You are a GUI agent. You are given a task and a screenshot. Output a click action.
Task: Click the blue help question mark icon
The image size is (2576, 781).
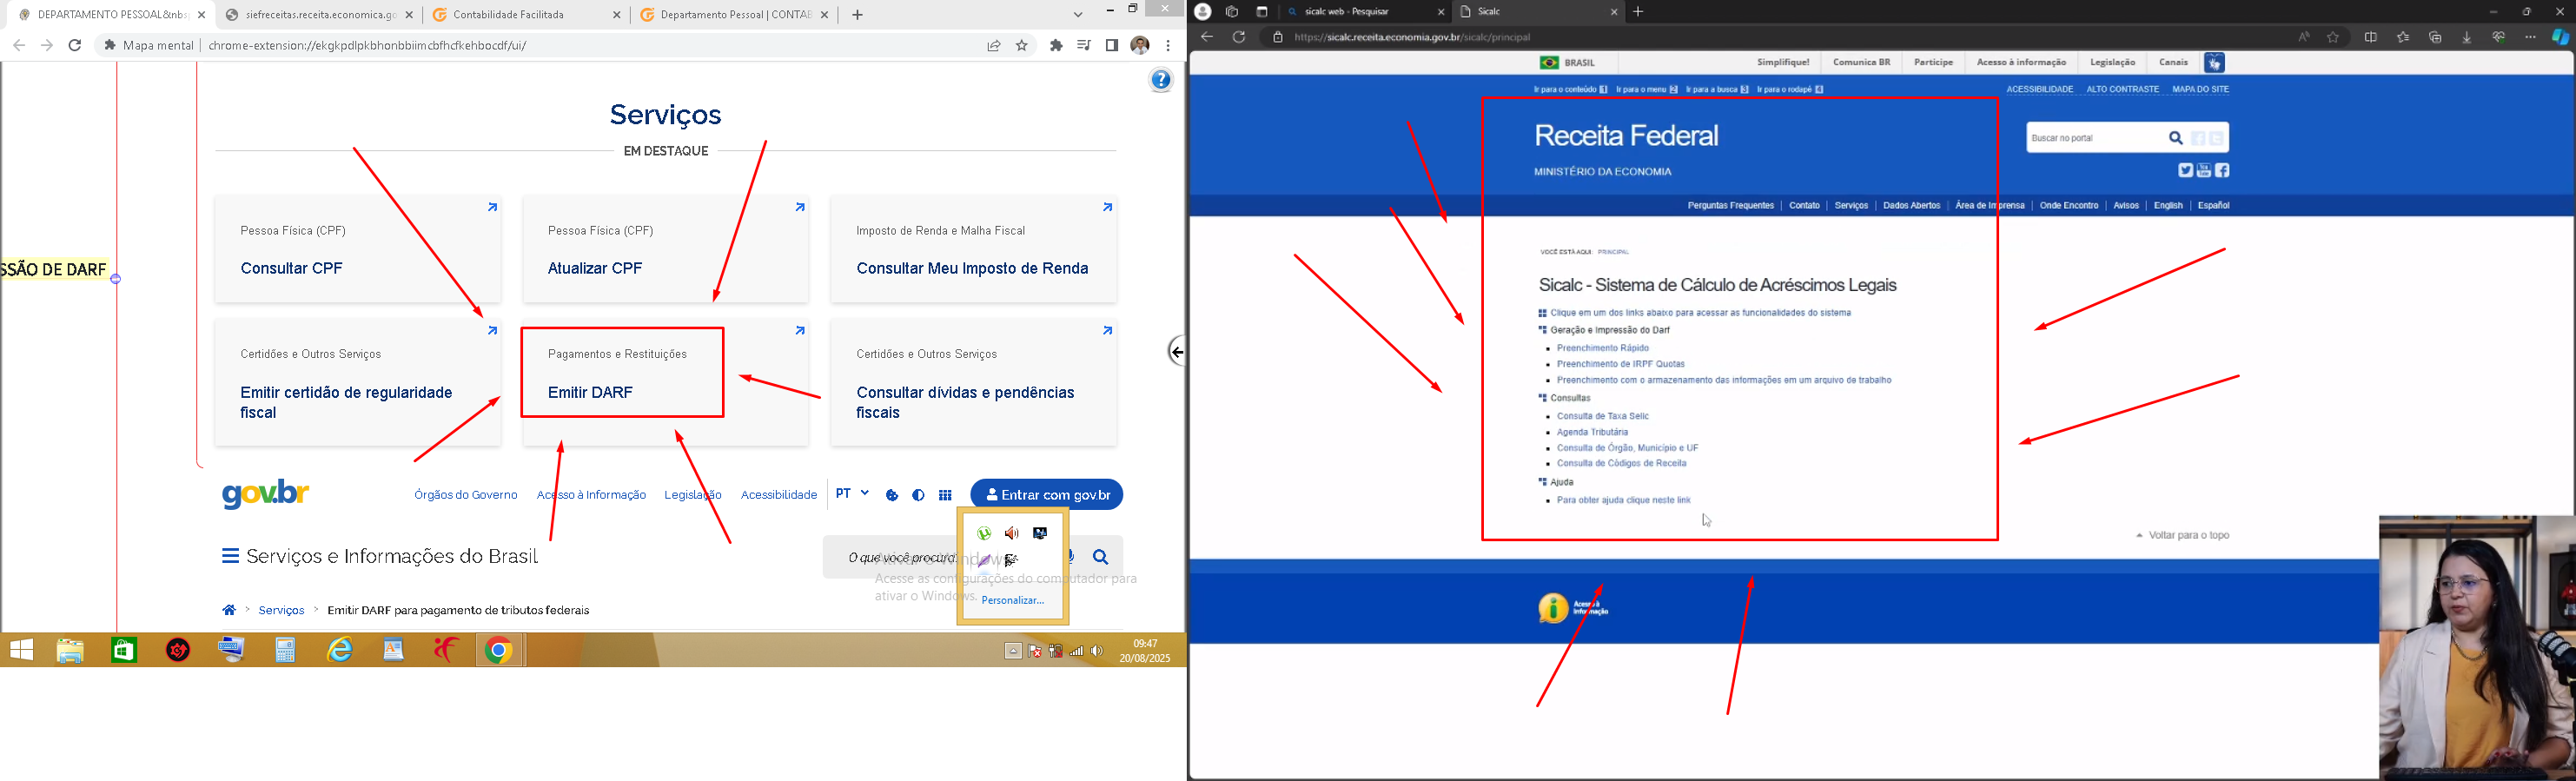pyautogui.click(x=1161, y=80)
